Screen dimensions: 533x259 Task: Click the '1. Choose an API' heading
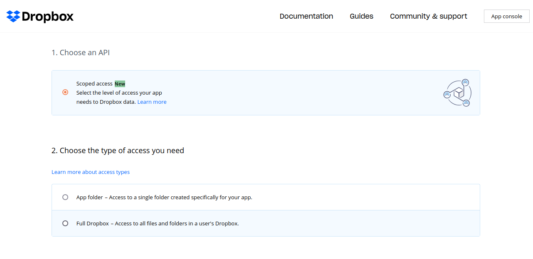coord(81,53)
